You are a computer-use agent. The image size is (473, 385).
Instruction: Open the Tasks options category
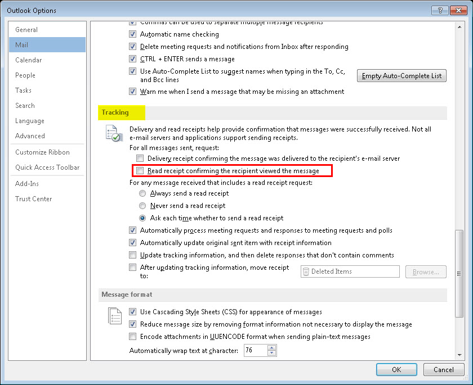[47, 90]
